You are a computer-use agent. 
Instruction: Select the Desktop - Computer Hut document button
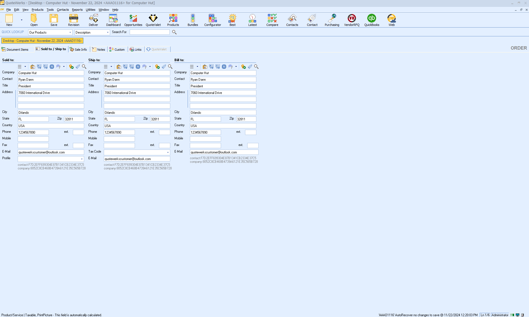point(42,41)
